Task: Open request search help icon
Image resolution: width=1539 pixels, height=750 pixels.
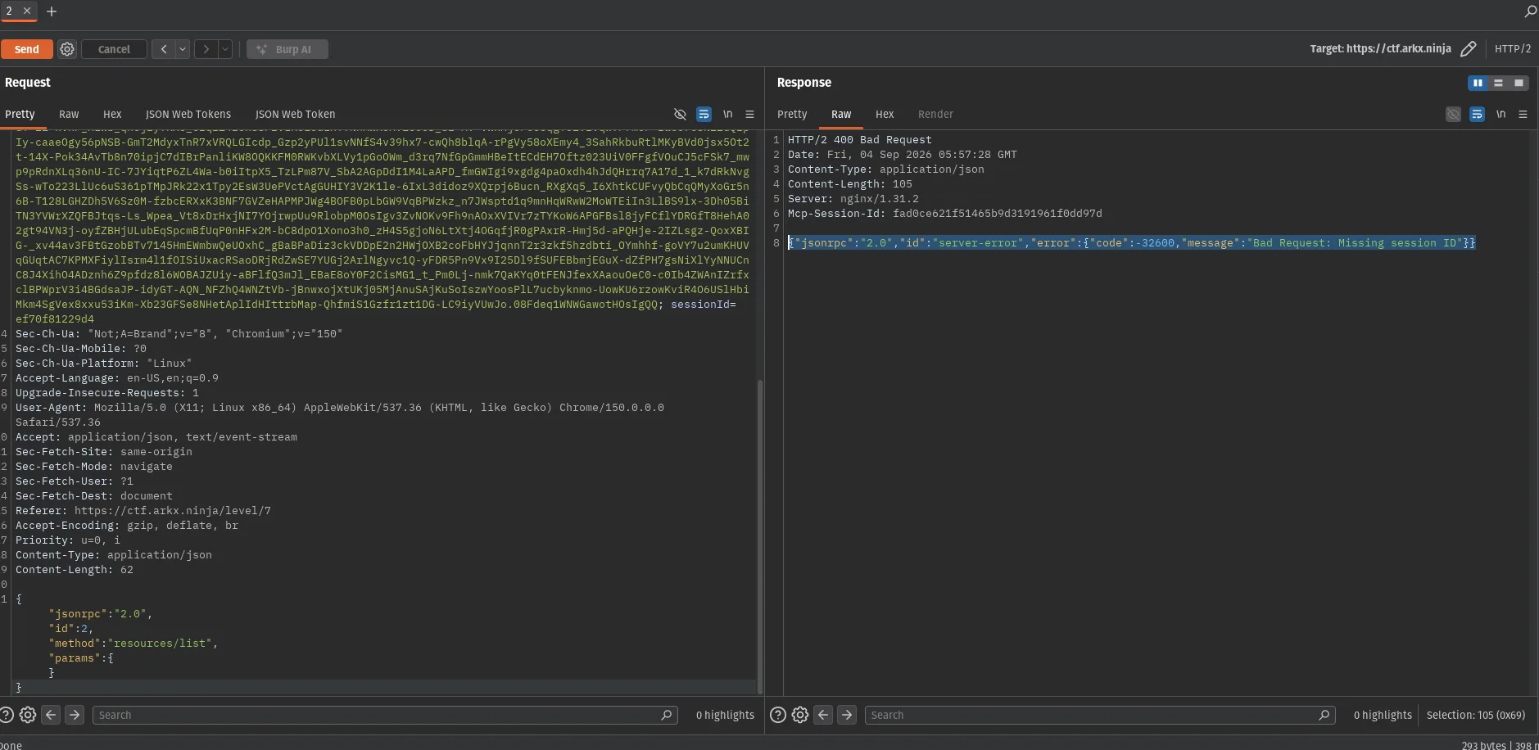Action: [x=6, y=715]
